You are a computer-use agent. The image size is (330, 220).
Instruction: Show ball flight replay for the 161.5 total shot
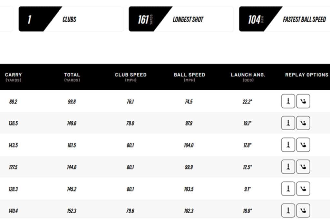tap(288, 145)
